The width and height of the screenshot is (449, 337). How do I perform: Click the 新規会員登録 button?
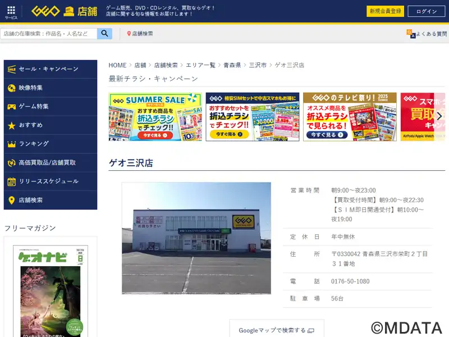click(x=385, y=11)
